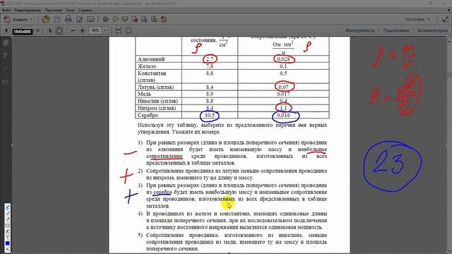Viewport: 452px width, 254px height.
Task: Expand the zoom percentage dropdown arrow
Action: point(105,30)
